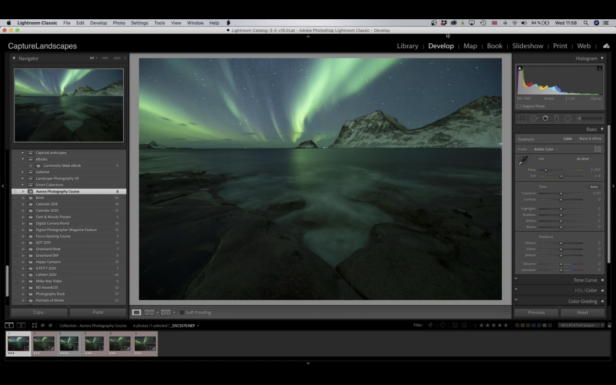The height and width of the screenshot is (385, 616).
Task: Expand the Color Grading panel
Action: (x=602, y=301)
